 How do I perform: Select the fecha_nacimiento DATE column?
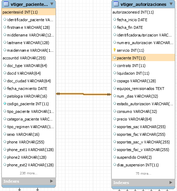point(29,89)
